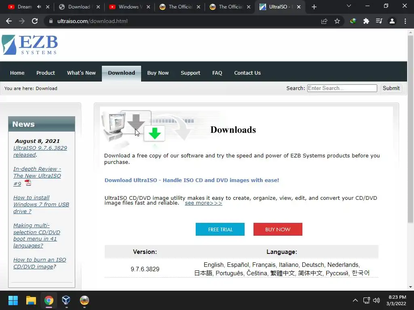Open VirtualBox from the taskbar
The width and height of the screenshot is (414, 310).
pos(66,300)
